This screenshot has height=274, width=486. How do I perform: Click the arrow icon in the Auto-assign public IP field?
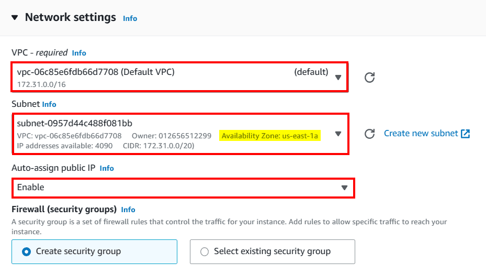344,188
